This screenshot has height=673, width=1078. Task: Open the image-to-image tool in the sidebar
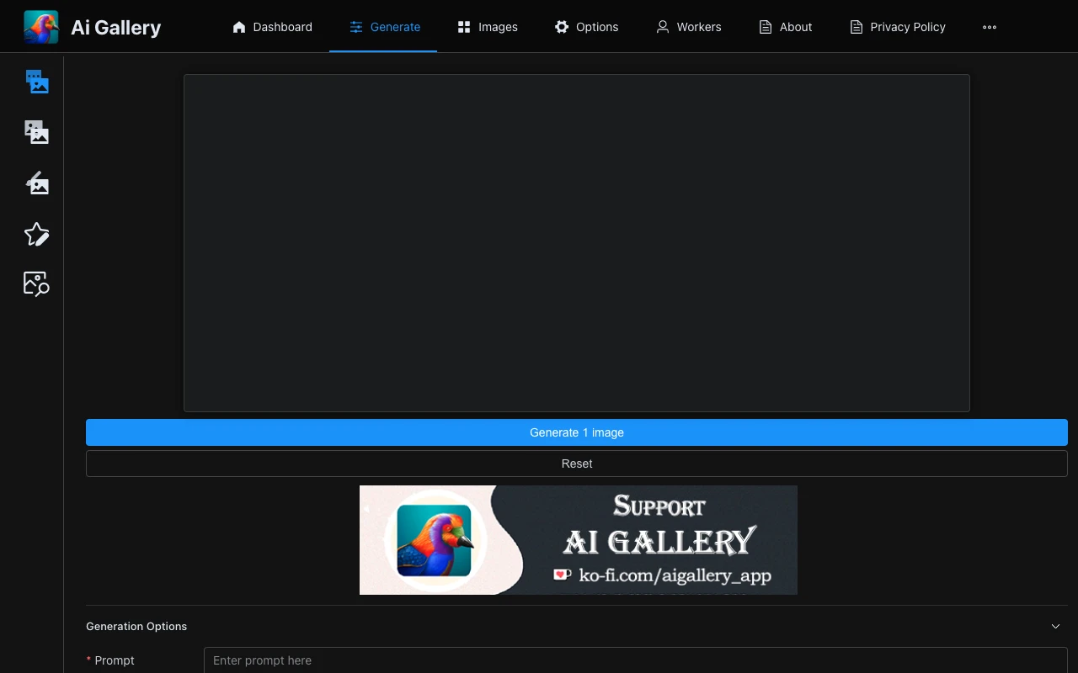point(36,132)
